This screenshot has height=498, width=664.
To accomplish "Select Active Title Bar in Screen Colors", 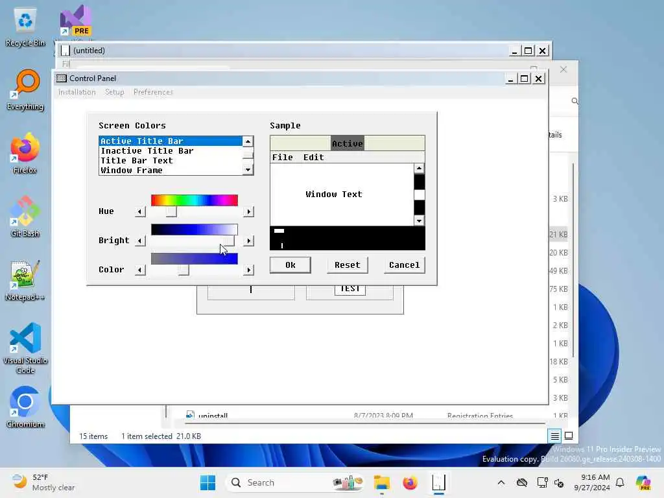I will coord(171,141).
